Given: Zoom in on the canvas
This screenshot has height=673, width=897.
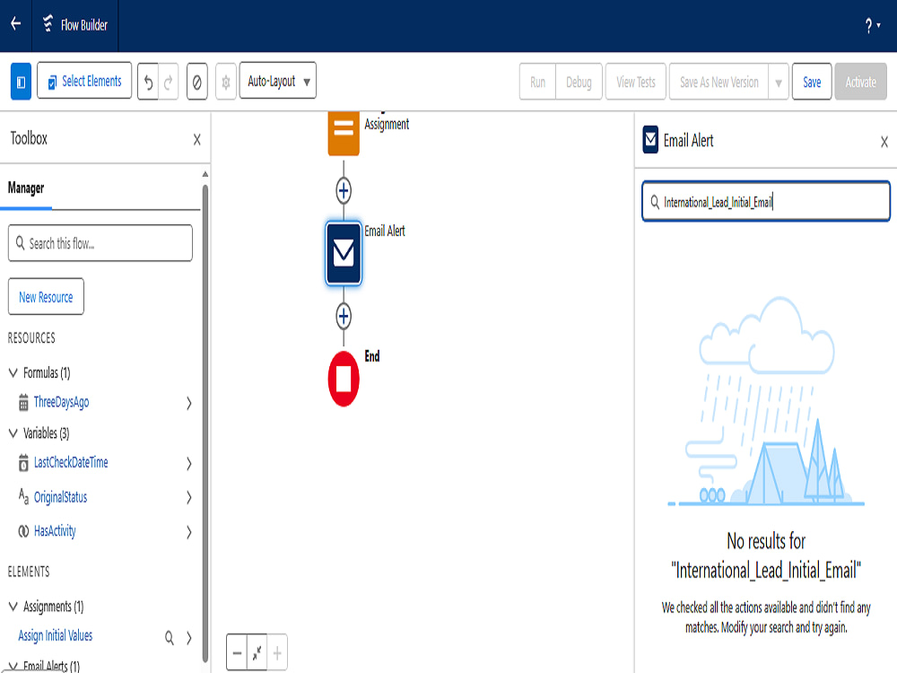Looking at the screenshot, I should coord(277,652).
